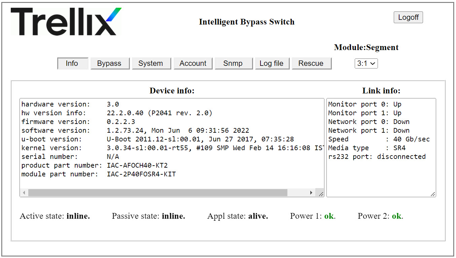Click Monitor port 1: Up line
Image resolution: width=456 pixels, height=258 pixels.
[365, 113]
